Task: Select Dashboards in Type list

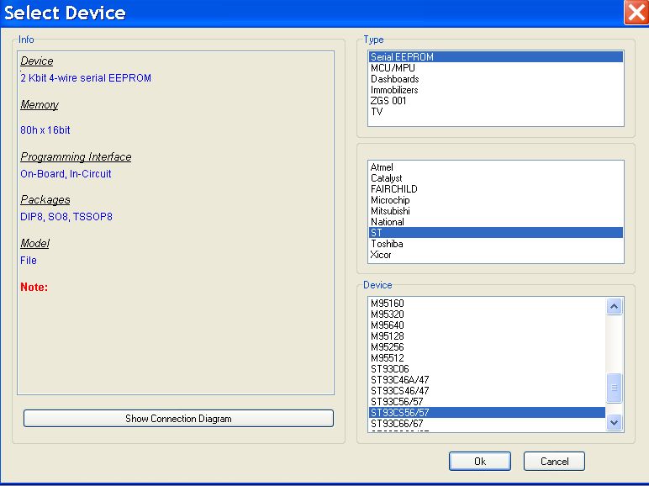Action: click(x=394, y=79)
